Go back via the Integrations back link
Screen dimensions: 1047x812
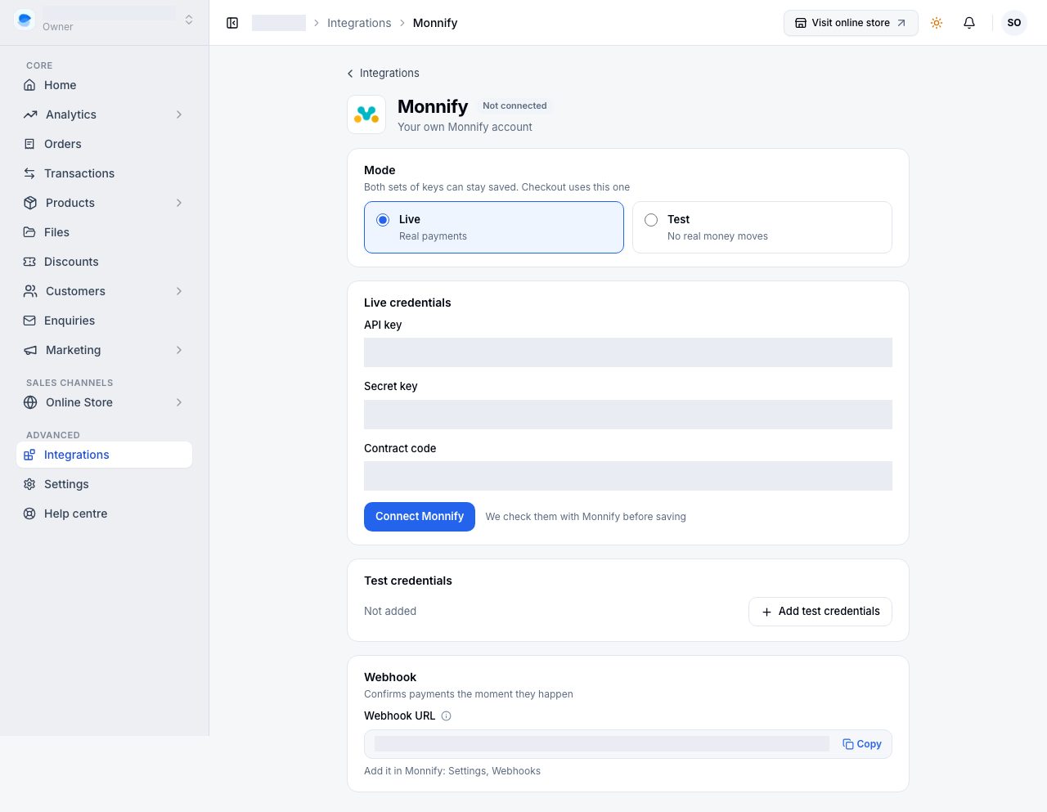click(383, 73)
